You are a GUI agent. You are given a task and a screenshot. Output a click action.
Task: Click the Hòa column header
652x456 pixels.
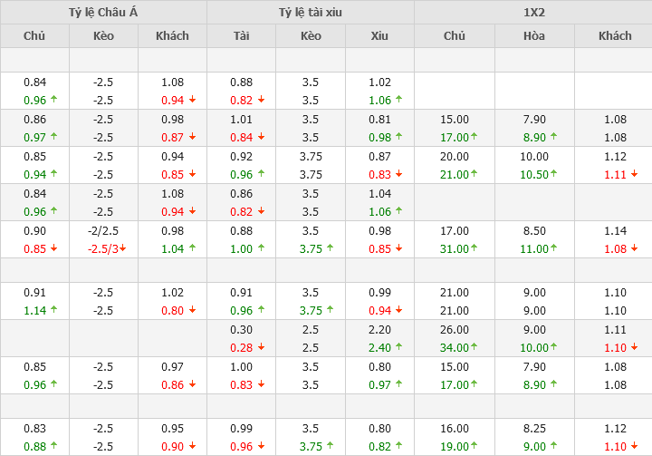pos(534,36)
